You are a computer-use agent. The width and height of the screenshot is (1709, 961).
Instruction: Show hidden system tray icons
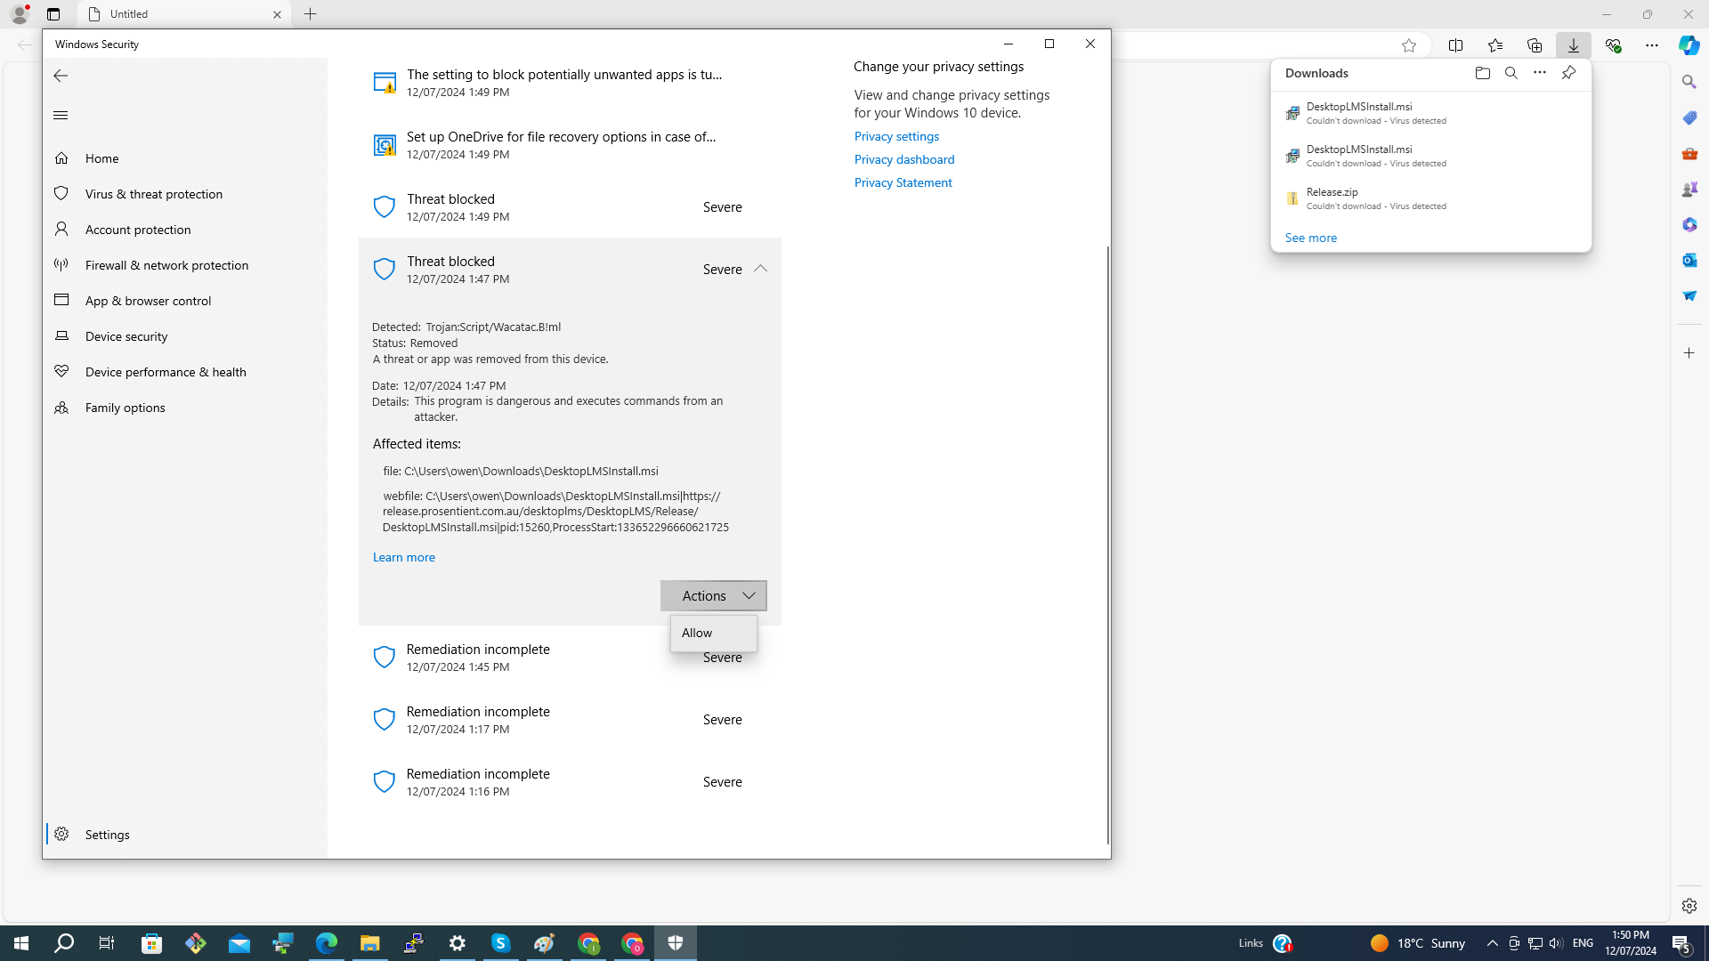(x=1493, y=943)
